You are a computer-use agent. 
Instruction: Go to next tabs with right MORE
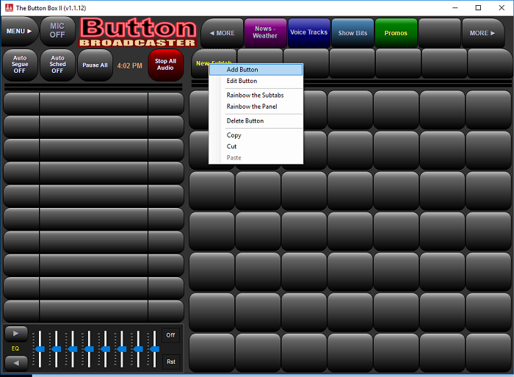pyautogui.click(x=482, y=33)
